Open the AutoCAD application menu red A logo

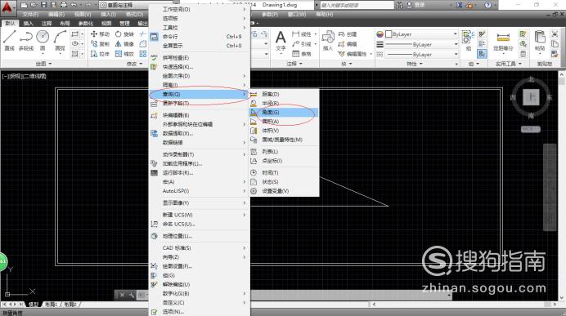(x=7, y=7)
